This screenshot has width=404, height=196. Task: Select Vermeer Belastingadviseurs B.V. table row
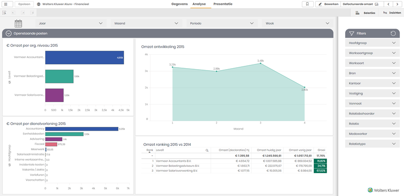click(234, 166)
